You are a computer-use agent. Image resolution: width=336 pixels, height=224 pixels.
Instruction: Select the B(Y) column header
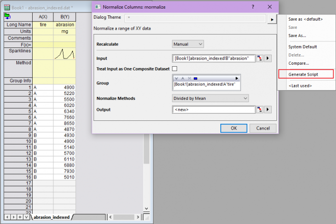[x=64, y=16]
